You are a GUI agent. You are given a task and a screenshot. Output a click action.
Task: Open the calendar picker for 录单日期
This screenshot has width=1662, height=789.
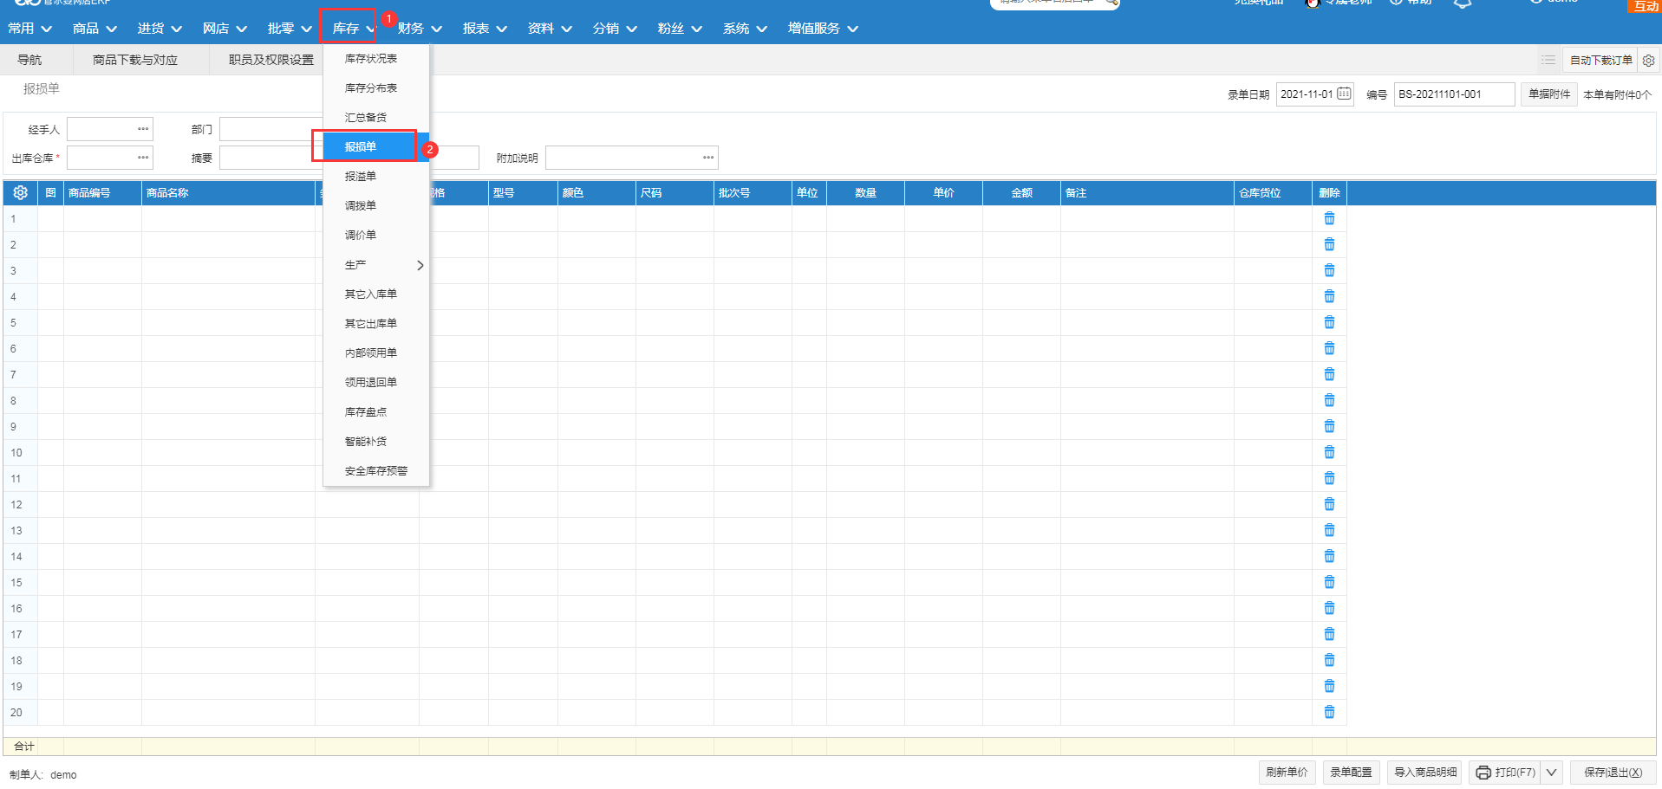click(x=1344, y=94)
